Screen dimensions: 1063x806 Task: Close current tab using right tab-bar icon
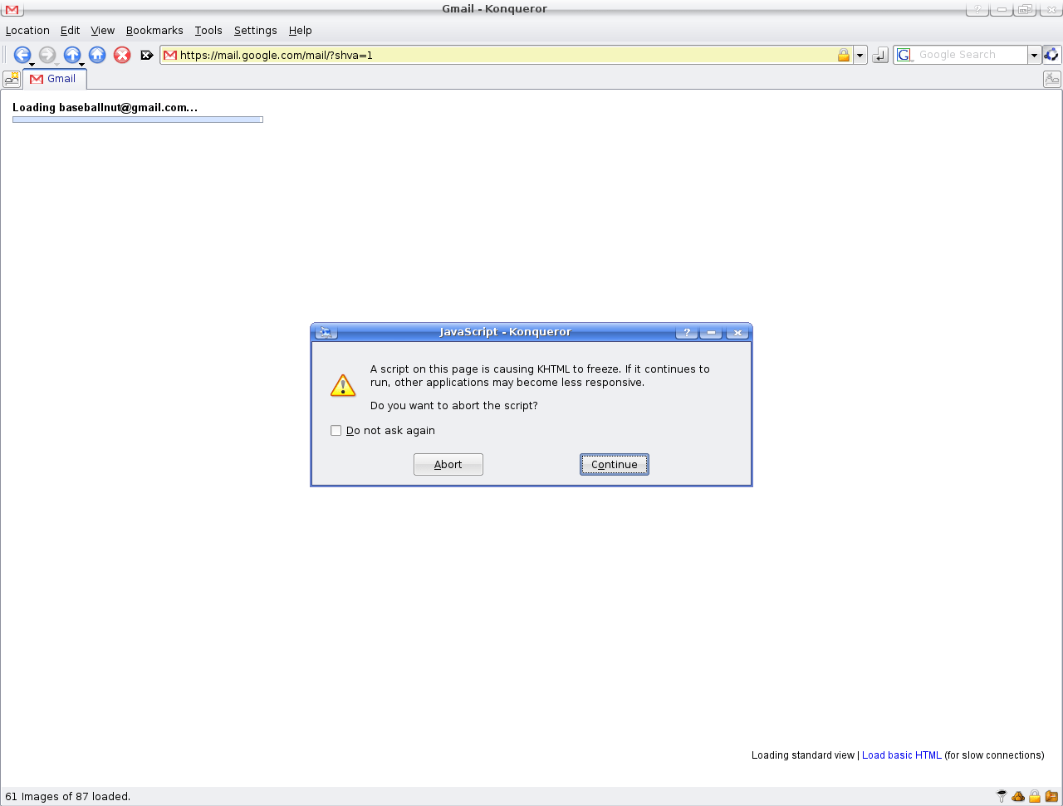1051,79
